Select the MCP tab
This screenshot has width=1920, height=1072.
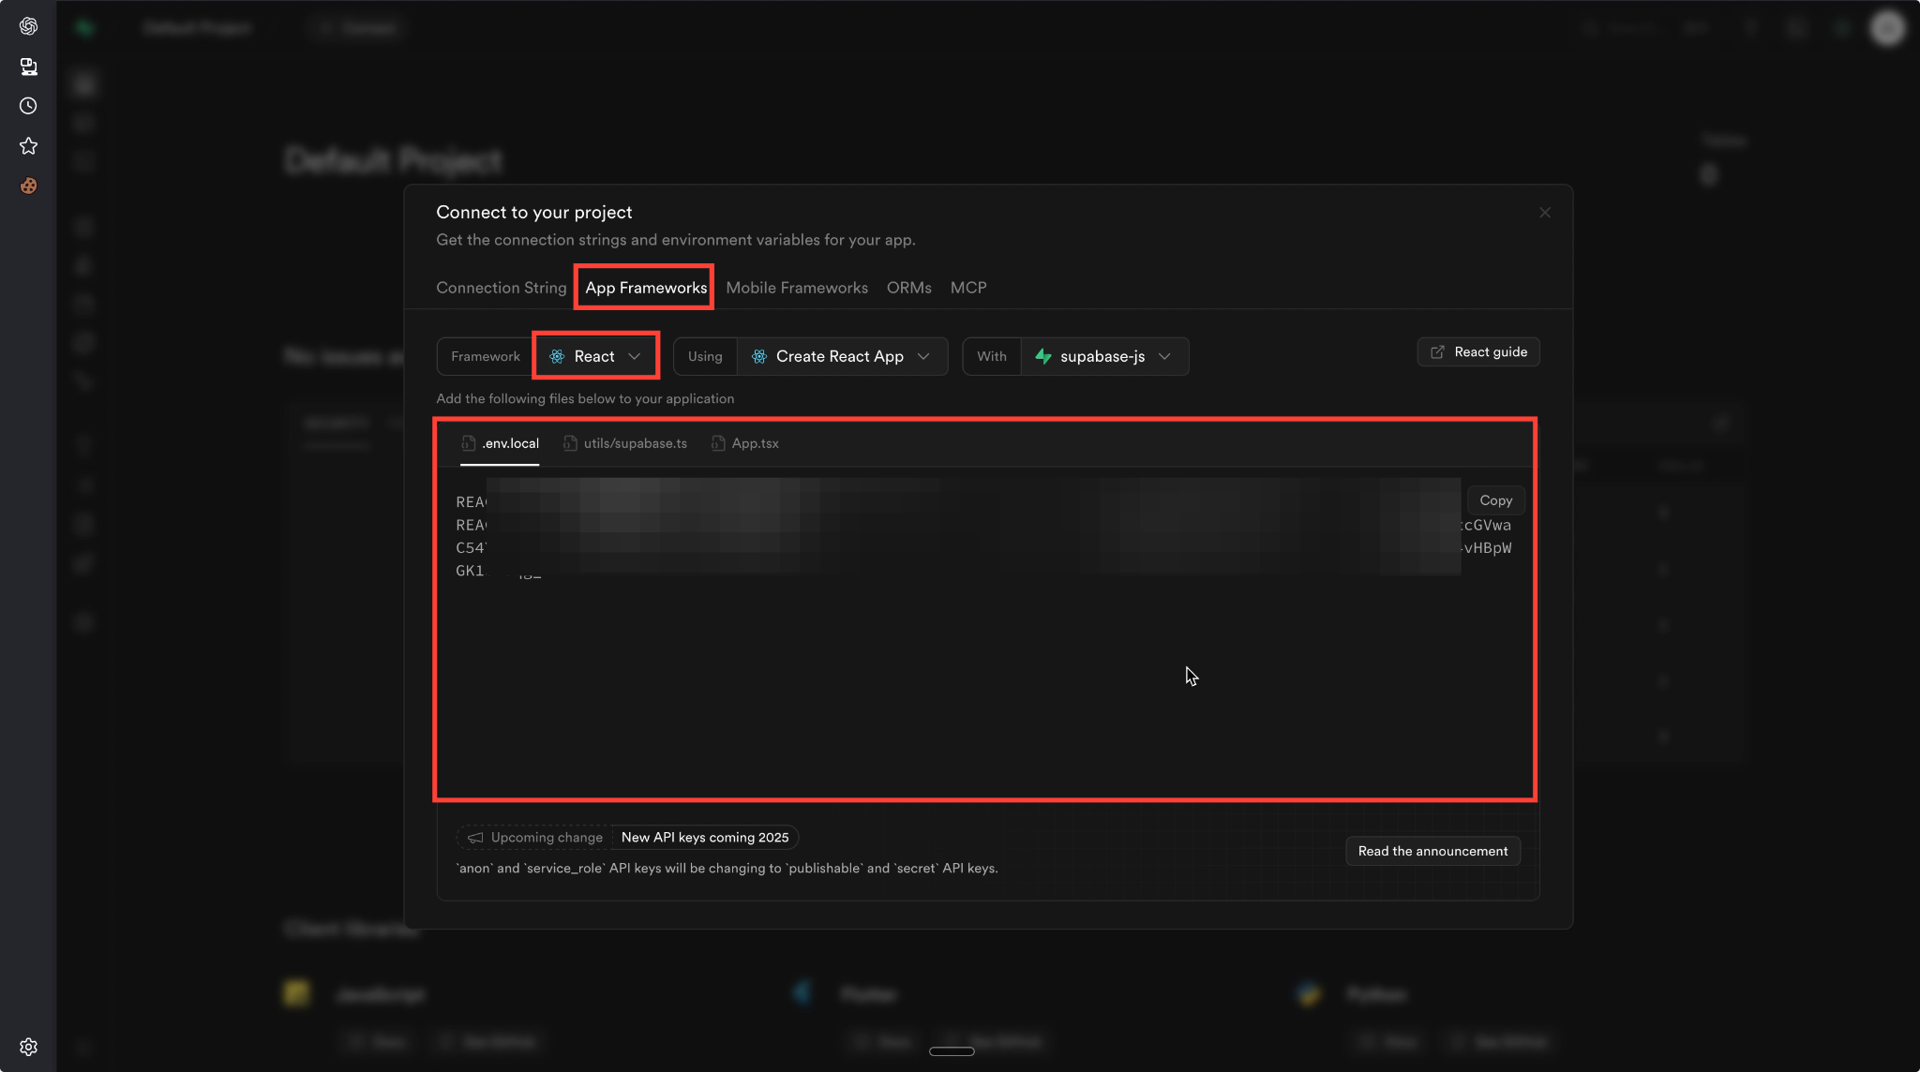[x=967, y=288]
